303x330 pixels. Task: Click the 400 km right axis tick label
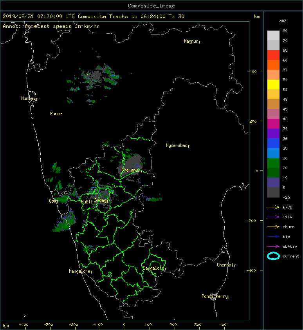click(x=253, y=72)
